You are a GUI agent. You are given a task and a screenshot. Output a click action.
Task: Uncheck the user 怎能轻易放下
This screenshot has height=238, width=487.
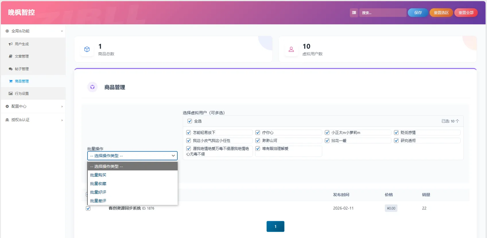click(189, 133)
